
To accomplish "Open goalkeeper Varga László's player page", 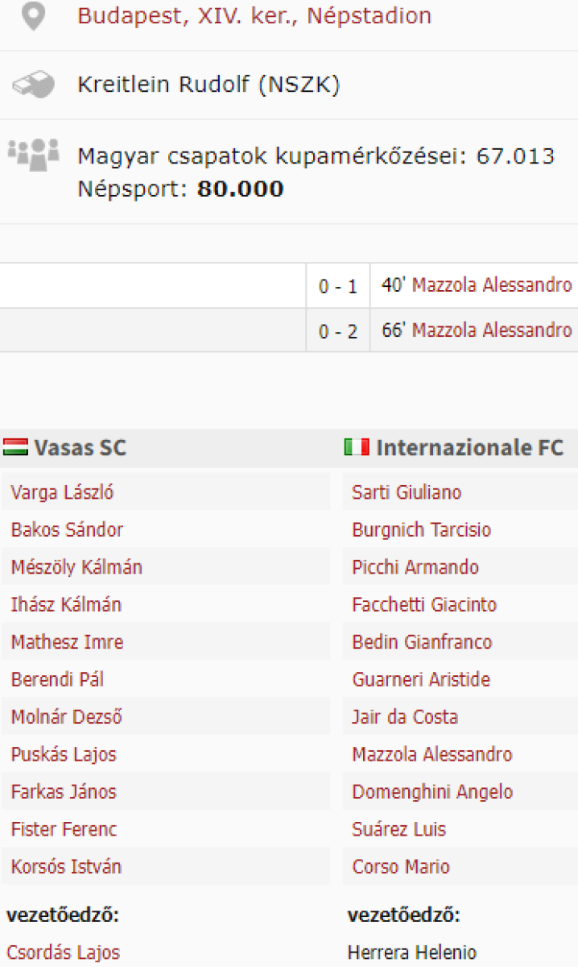I will point(62,492).
